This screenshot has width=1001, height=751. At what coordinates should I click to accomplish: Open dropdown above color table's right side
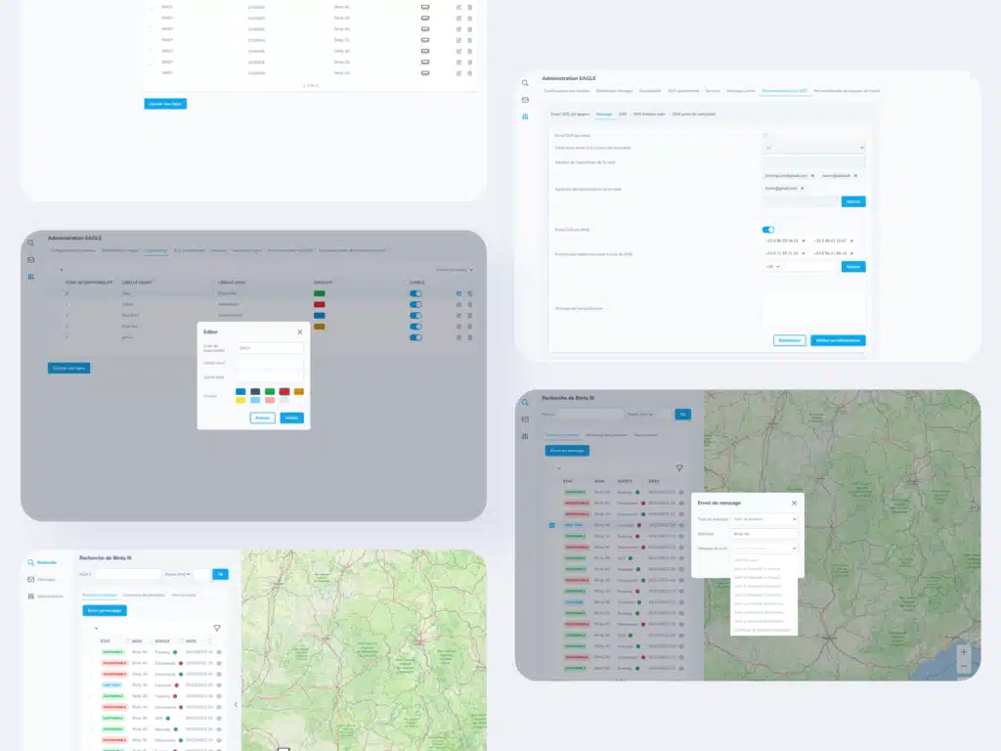(x=454, y=270)
